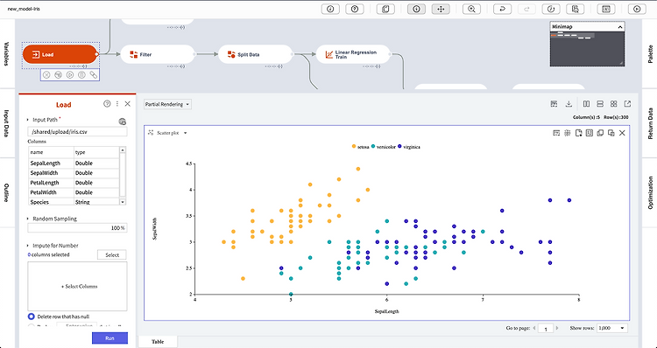
Task: Click the download data icon
Action: tap(569, 104)
